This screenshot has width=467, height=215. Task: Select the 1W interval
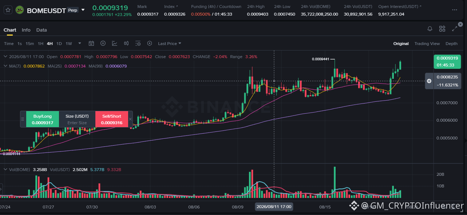[x=69, y=44]
